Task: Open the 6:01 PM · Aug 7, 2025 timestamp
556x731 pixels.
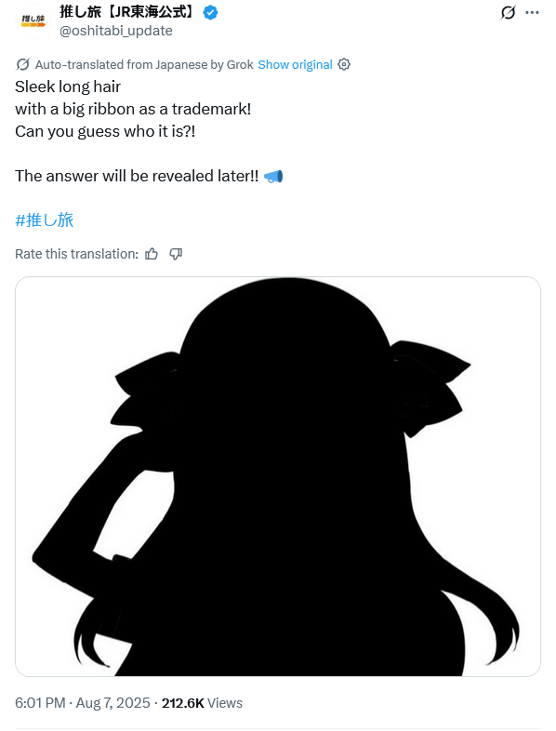Action: coord(83,702)
